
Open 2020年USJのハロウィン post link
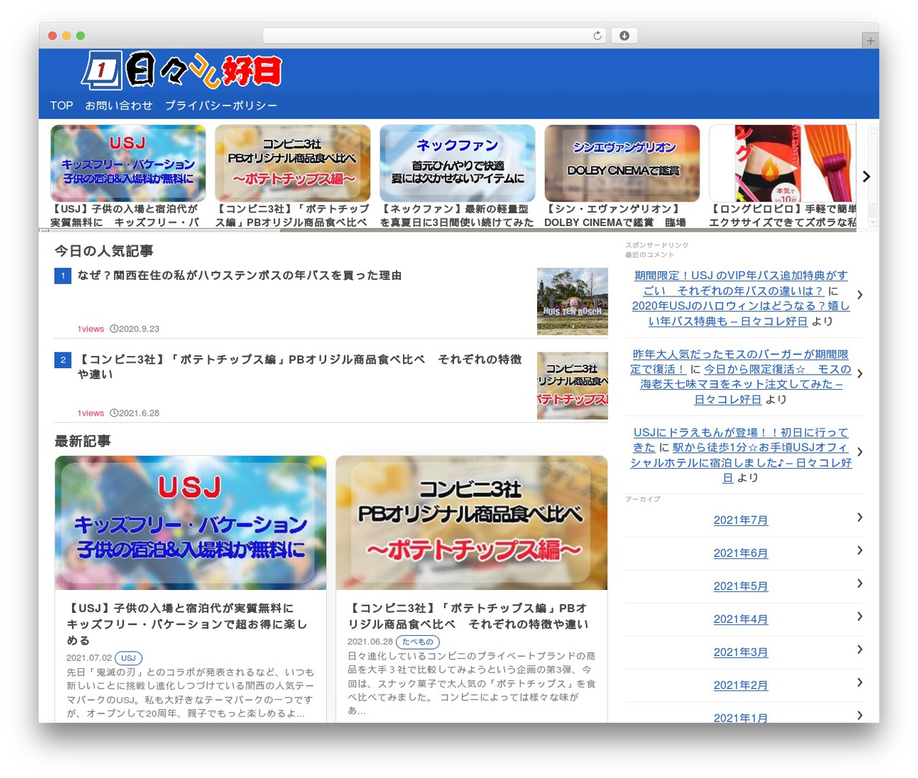click(741, 314)
